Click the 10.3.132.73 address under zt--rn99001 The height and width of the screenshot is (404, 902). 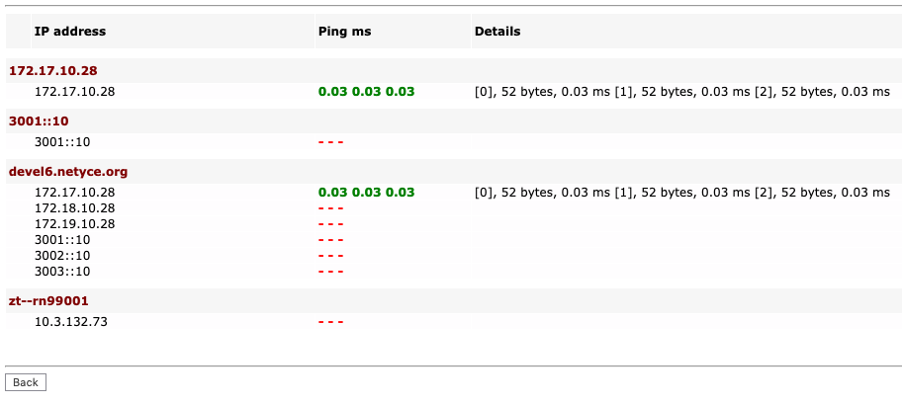[x=71, y=322]
